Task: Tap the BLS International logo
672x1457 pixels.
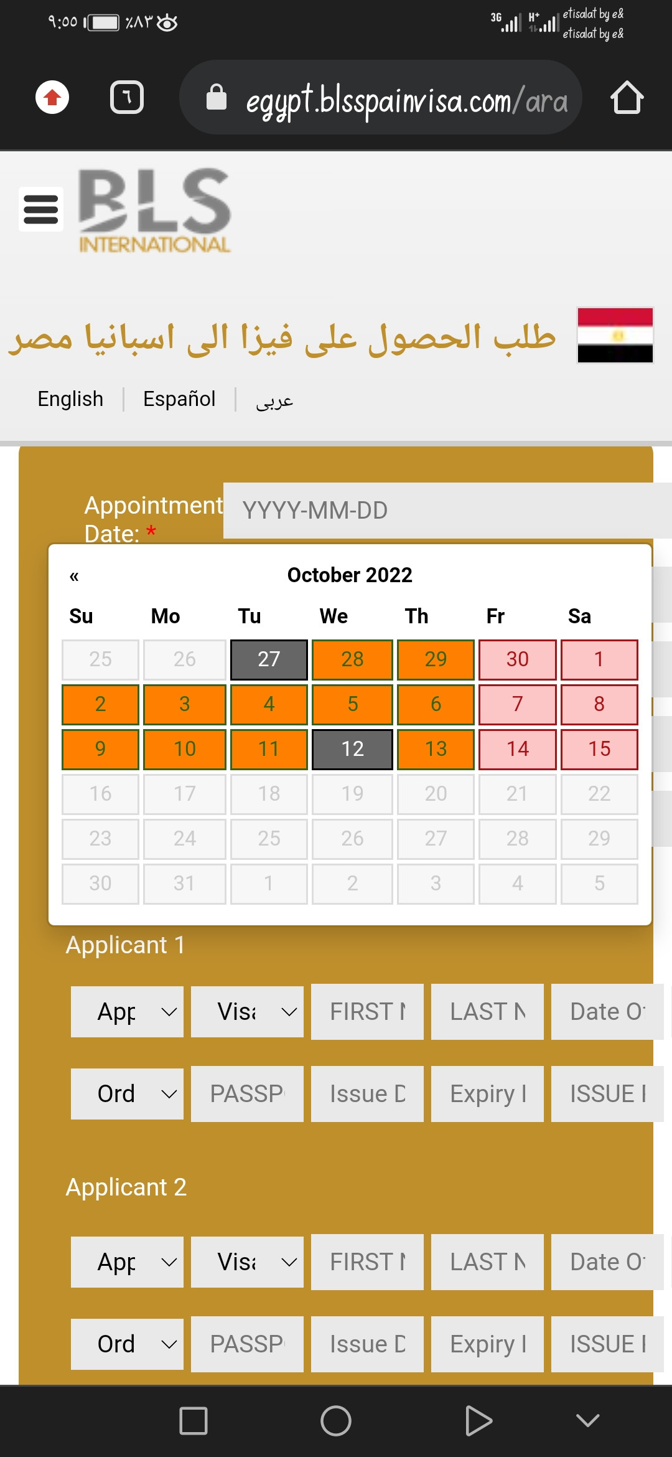Action: [154, 210]
